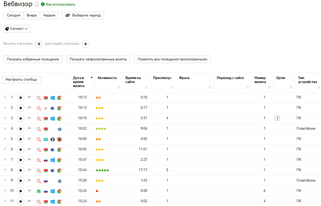Screen dimensions: 321x206
Task: Flag visit 2 as favorite
Action: pyautogui.click(x=29, y=108)
